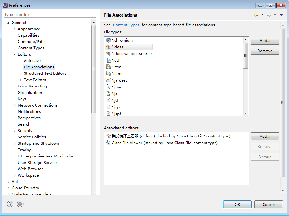Expand the Text Editors node
Screen dimensions: 289x216
[x=20, y=80]
